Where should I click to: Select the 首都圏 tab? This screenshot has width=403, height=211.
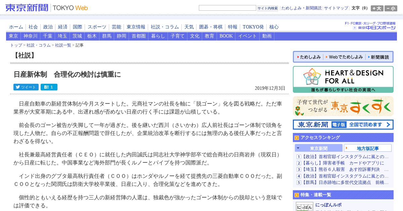(139, 36)
